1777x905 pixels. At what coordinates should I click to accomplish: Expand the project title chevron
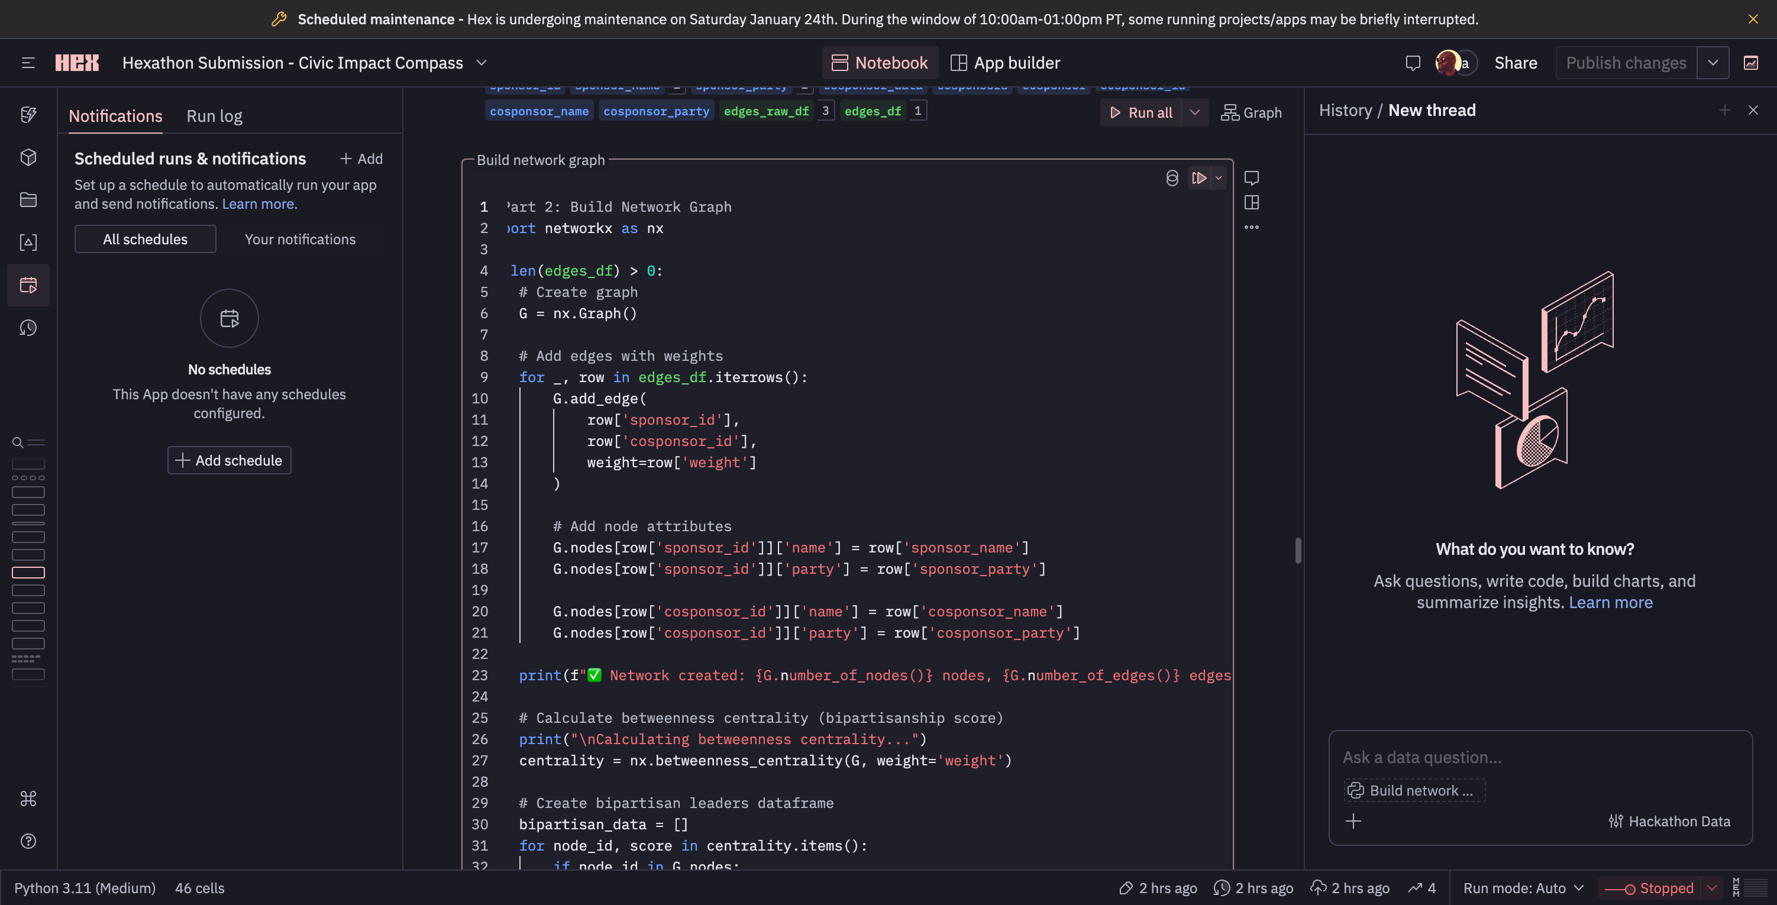(x=482, y=63)
